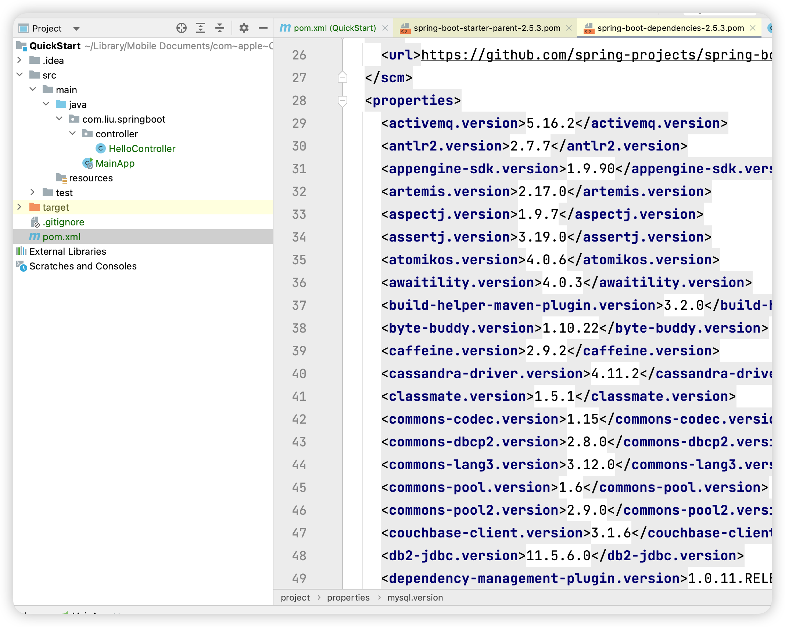Close spring-boot-dependencies-2.5.3.pom tab
Screen dimensions: 785x627
752,28
